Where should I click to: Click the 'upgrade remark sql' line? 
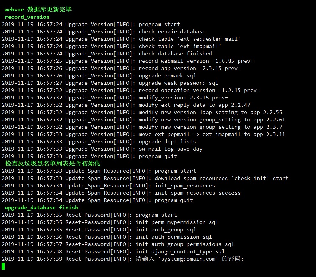tap(167, 76)
